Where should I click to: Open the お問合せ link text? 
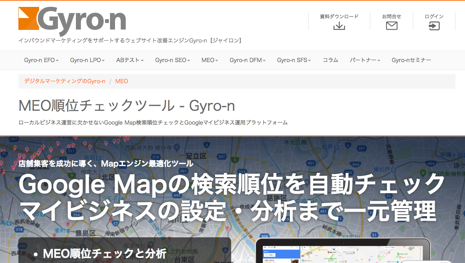(391, 16)
